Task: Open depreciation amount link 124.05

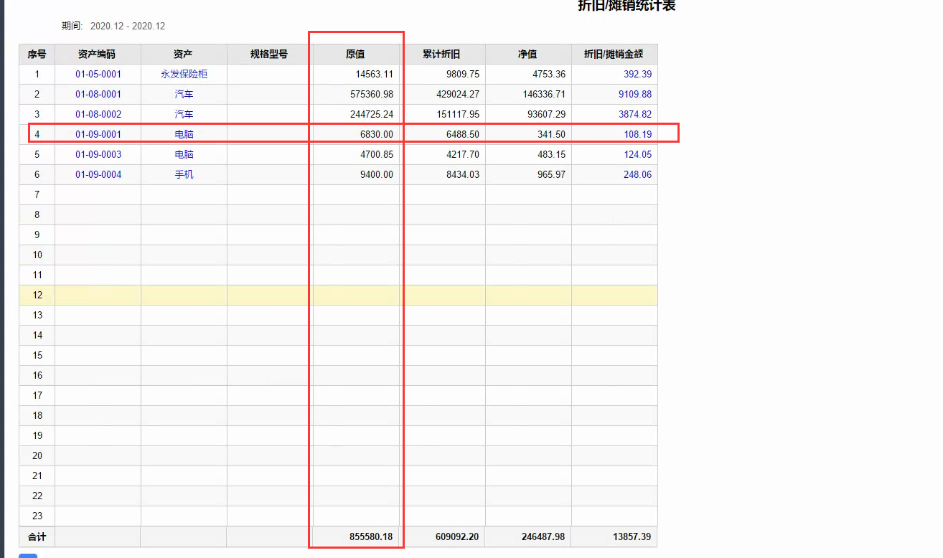Action: pos(637,154)
